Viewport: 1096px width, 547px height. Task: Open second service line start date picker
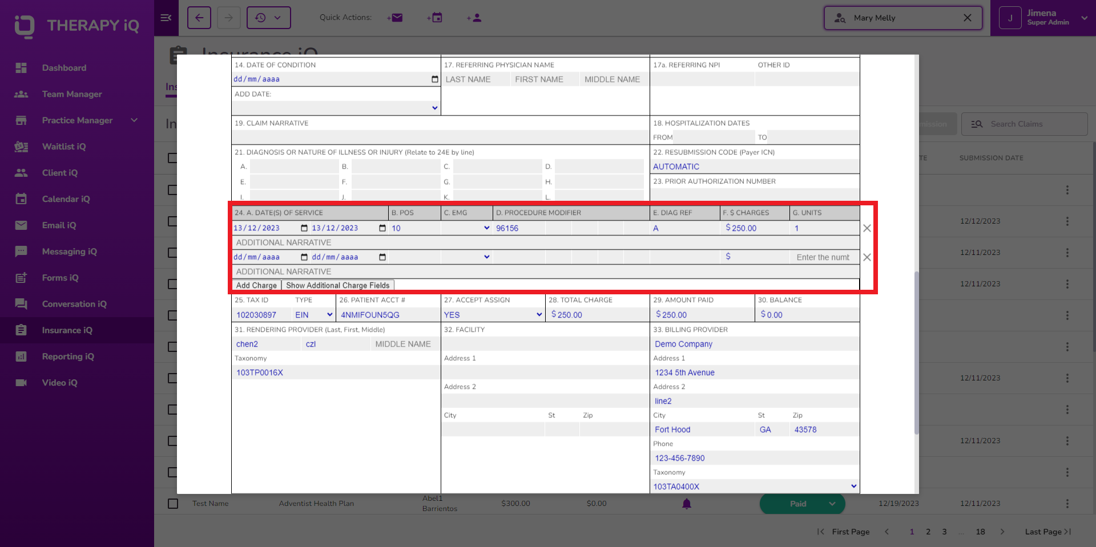tap(304, 257)
